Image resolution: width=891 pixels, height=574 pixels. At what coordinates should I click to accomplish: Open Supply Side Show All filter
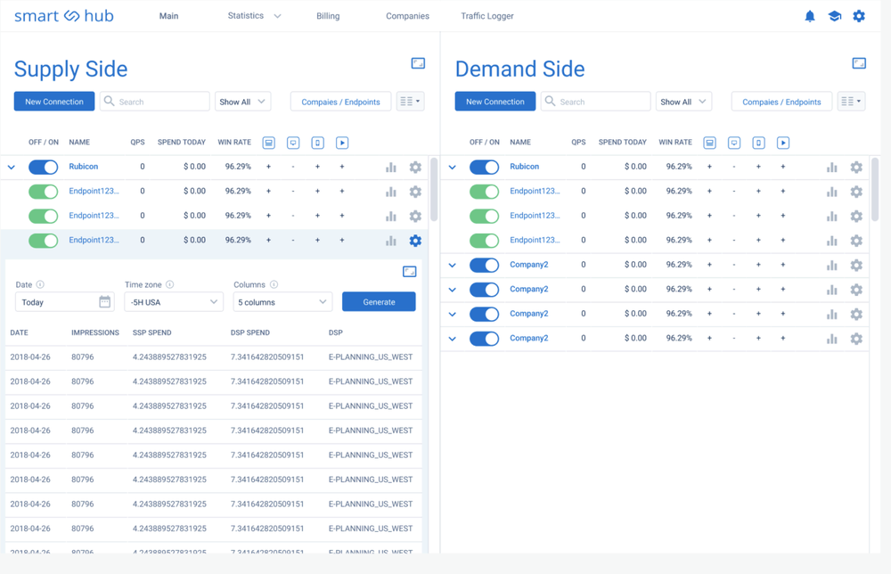click(x=242, y=102)
